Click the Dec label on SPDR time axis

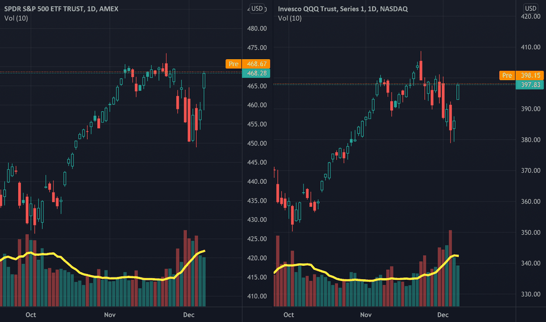point(189,315)
